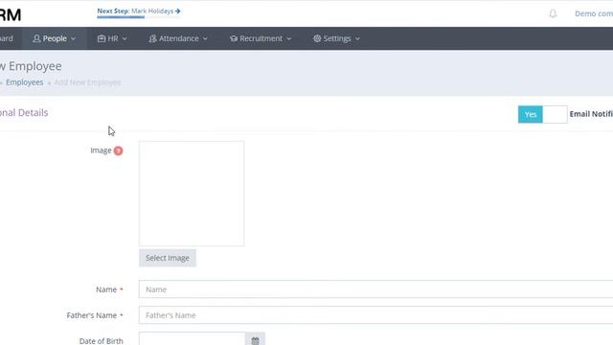Screen dimensions: 613x345
Task: Expand the People dropdown chevron
Action: pyautogui.click(x=73, y=38)
